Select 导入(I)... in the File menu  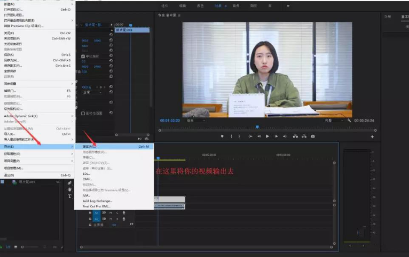(x=37, y=134)
